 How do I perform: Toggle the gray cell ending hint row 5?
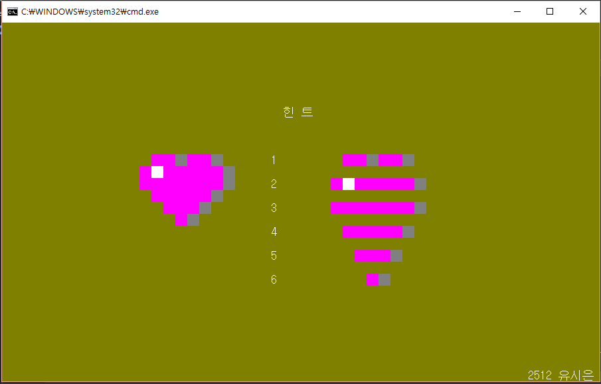(396, 255)
